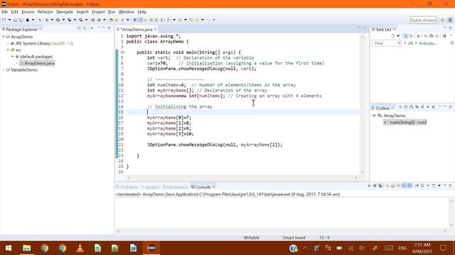Open the Window menu
Screen dimensions: 455x255
(x=127, y=12)
